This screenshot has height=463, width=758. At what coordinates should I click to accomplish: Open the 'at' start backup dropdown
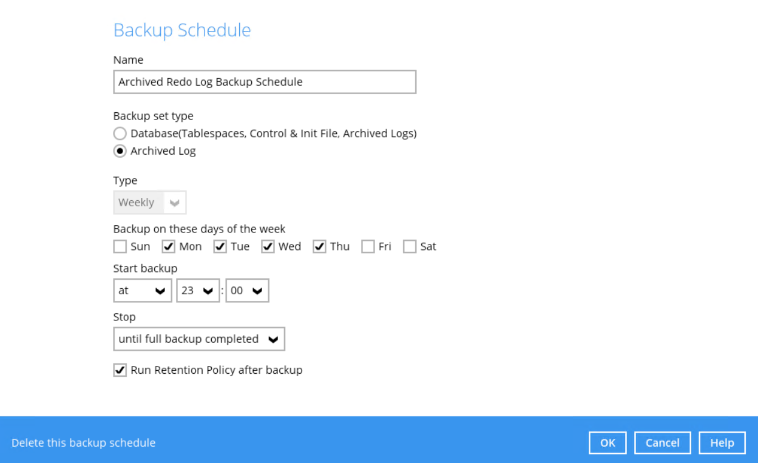pos(143,291)
